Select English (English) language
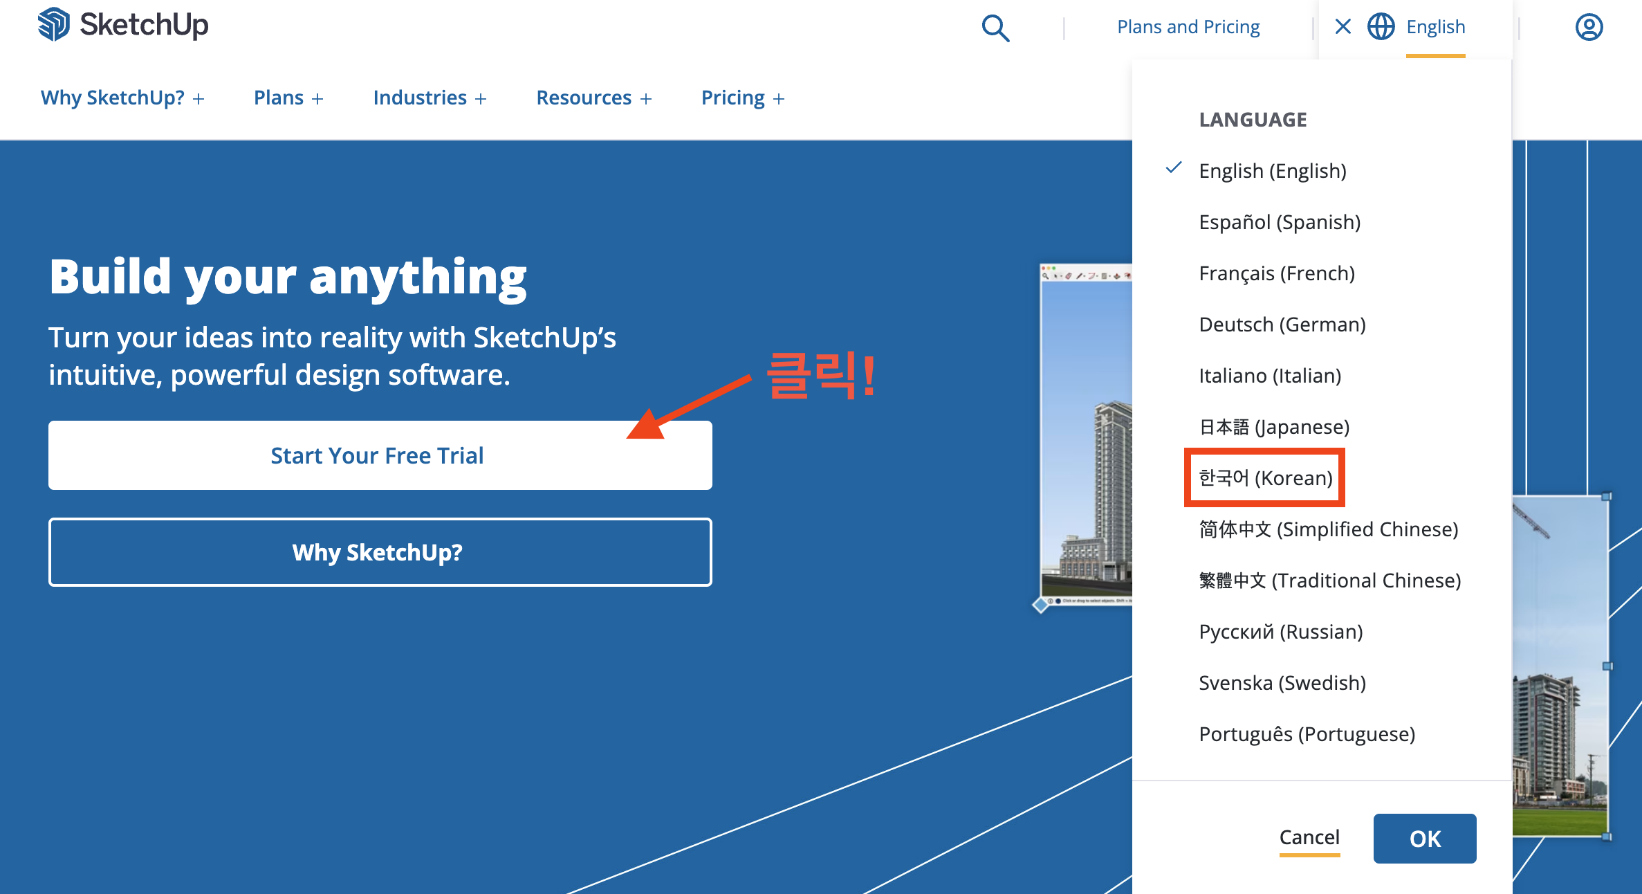Viewport: 1642px width, 894px height. (1273, 170)
